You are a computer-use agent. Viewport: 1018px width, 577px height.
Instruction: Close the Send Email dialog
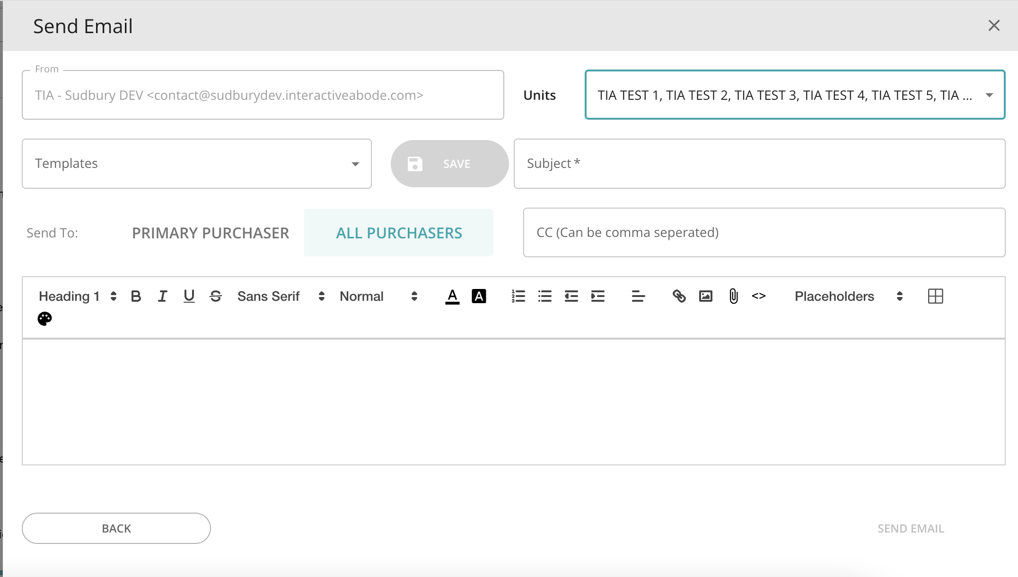pyautogui.click(x=994, y=26)
